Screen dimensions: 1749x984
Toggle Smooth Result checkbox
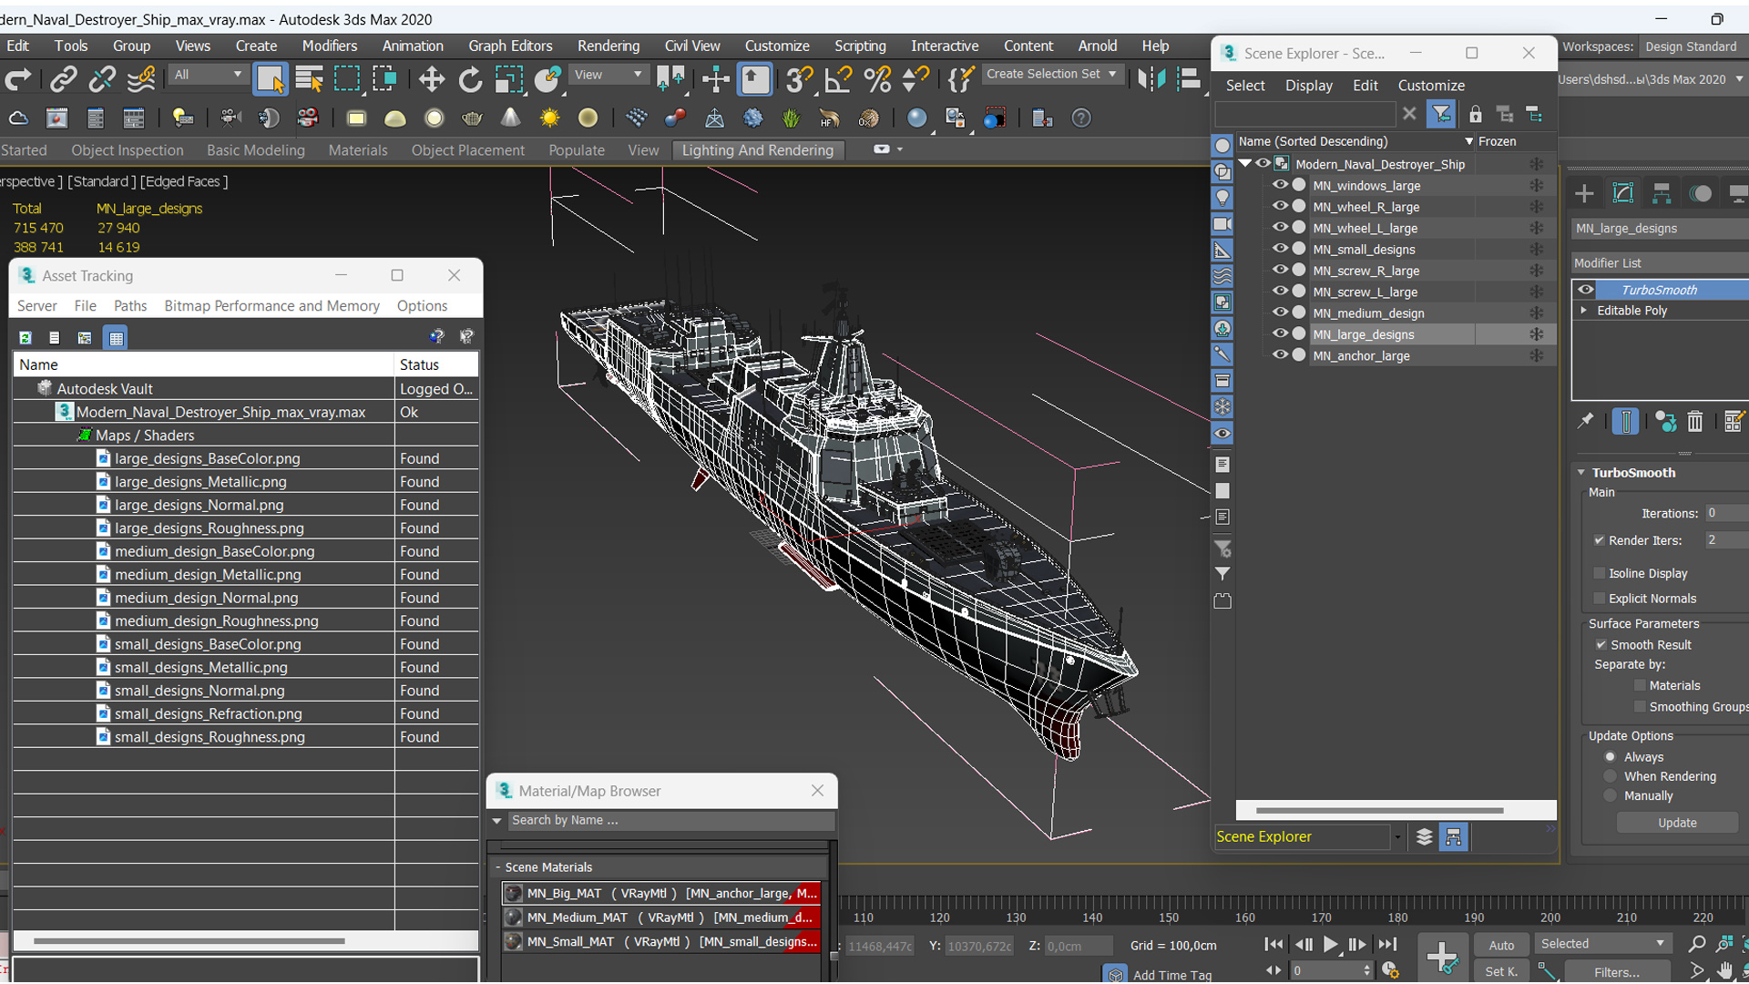[x=1601, y=645]
